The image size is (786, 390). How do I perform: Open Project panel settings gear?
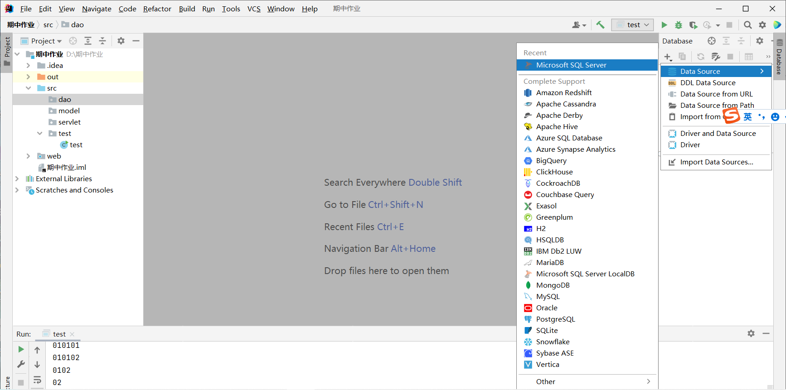tap(121, 41)
